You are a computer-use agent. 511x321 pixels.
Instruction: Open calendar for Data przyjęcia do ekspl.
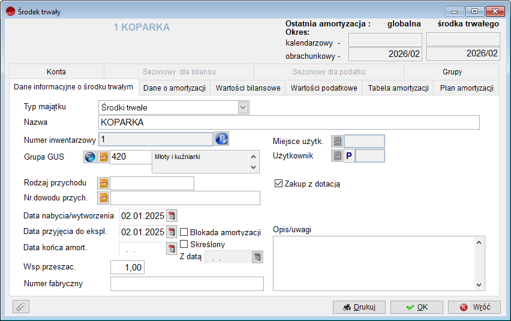172,232
